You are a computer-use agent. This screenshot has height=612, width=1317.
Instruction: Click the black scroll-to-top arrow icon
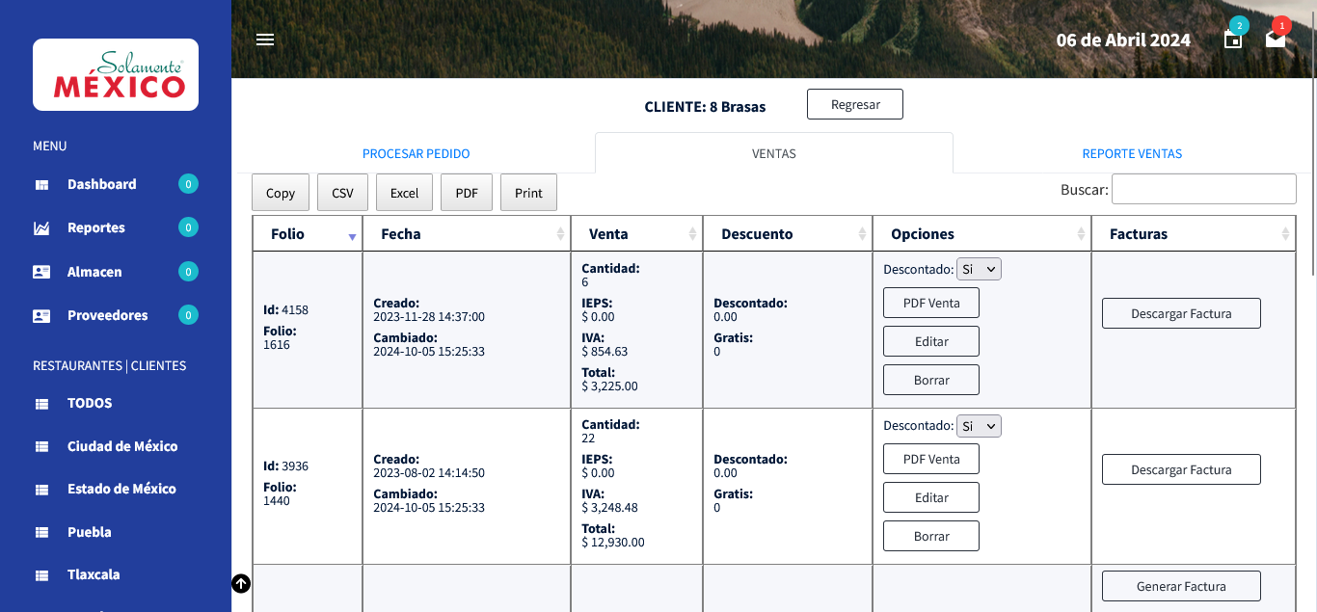pyautogui.click(x=241, y=583)
